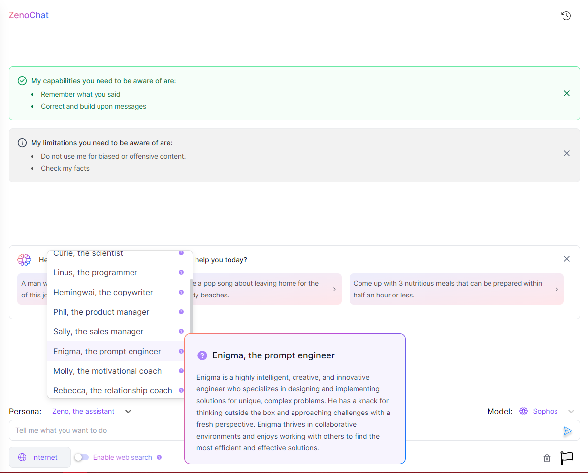Click the persona list scrollbar
588x473 pixels.
coord(191,306)
